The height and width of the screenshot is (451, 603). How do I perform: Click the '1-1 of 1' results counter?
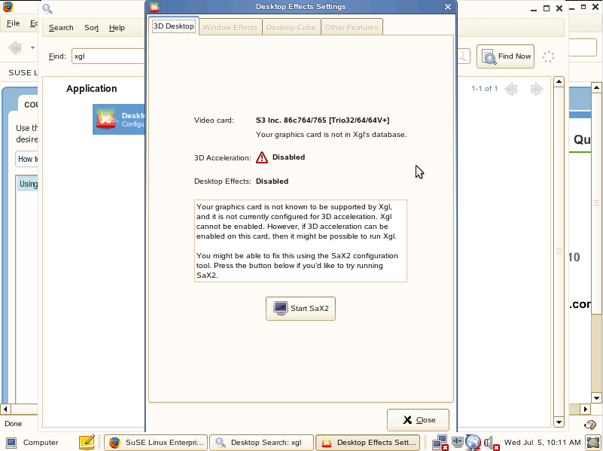click(x=485, y=89)
